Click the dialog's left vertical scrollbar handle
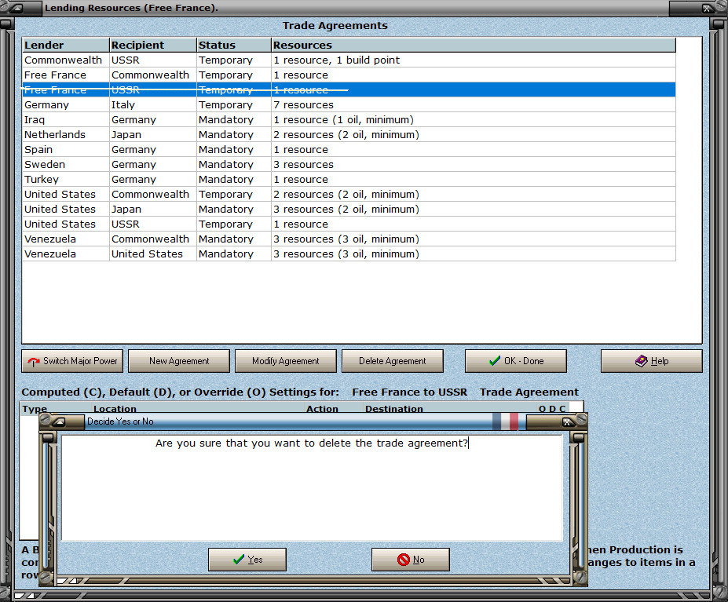Screen dimensions: 728x602 coord(47,438)
